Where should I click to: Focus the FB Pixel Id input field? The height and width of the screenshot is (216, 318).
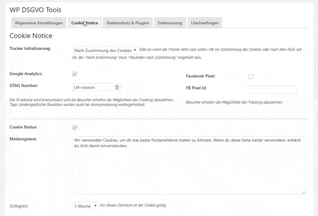(x=273, y=89)
